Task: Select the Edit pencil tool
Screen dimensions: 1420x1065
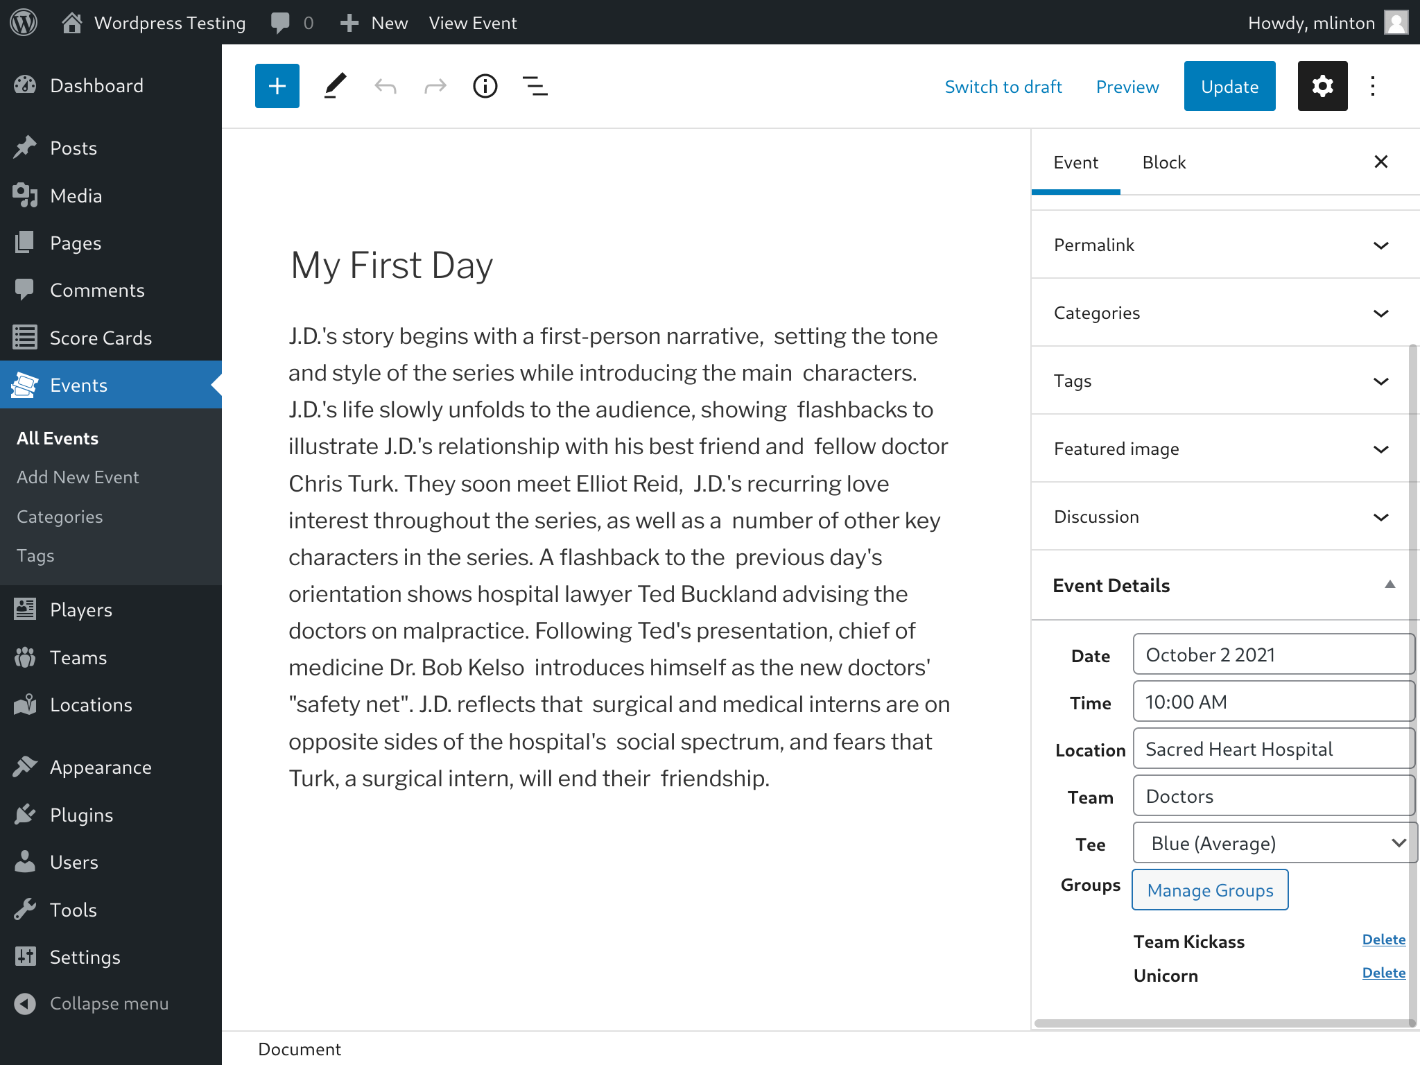Action: point(335,86)
